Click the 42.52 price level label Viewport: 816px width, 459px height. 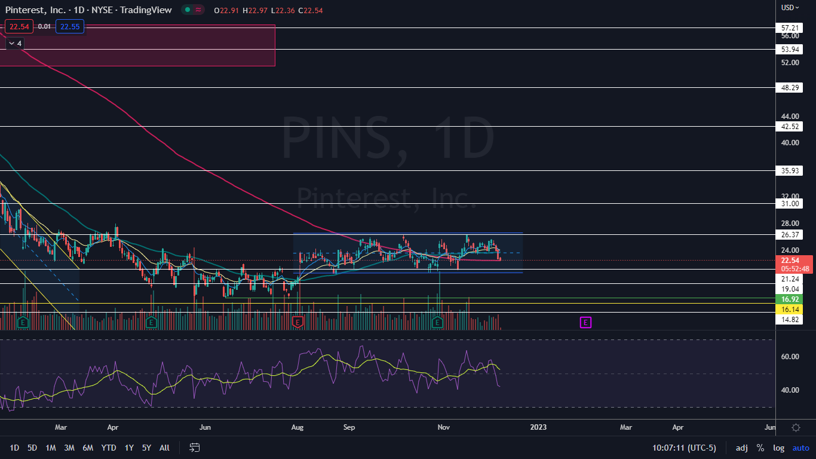click(791, 126)
